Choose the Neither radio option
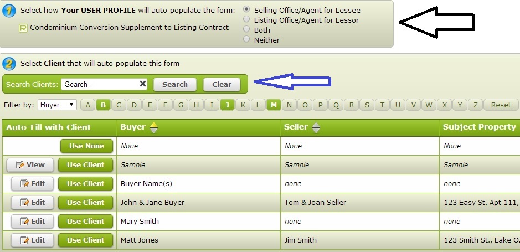 tap(246, 40)
